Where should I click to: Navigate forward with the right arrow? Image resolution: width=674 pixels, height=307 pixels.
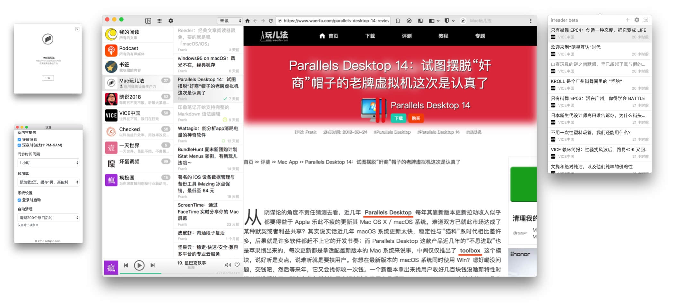(x=263, y=21)
